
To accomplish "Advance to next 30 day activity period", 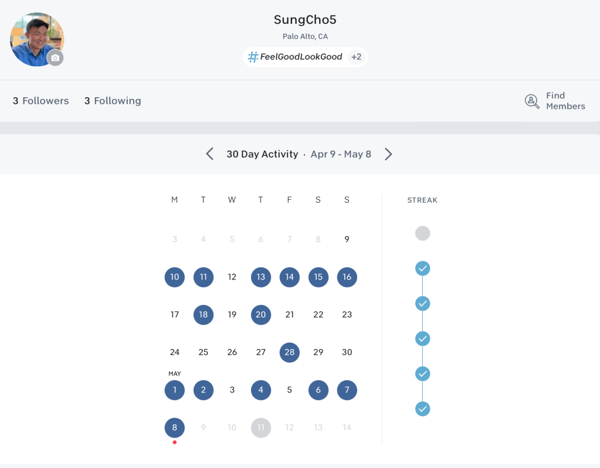I will (388, 154).
